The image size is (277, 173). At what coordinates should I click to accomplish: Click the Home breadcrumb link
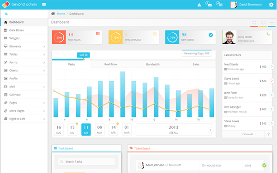(61, 13)
